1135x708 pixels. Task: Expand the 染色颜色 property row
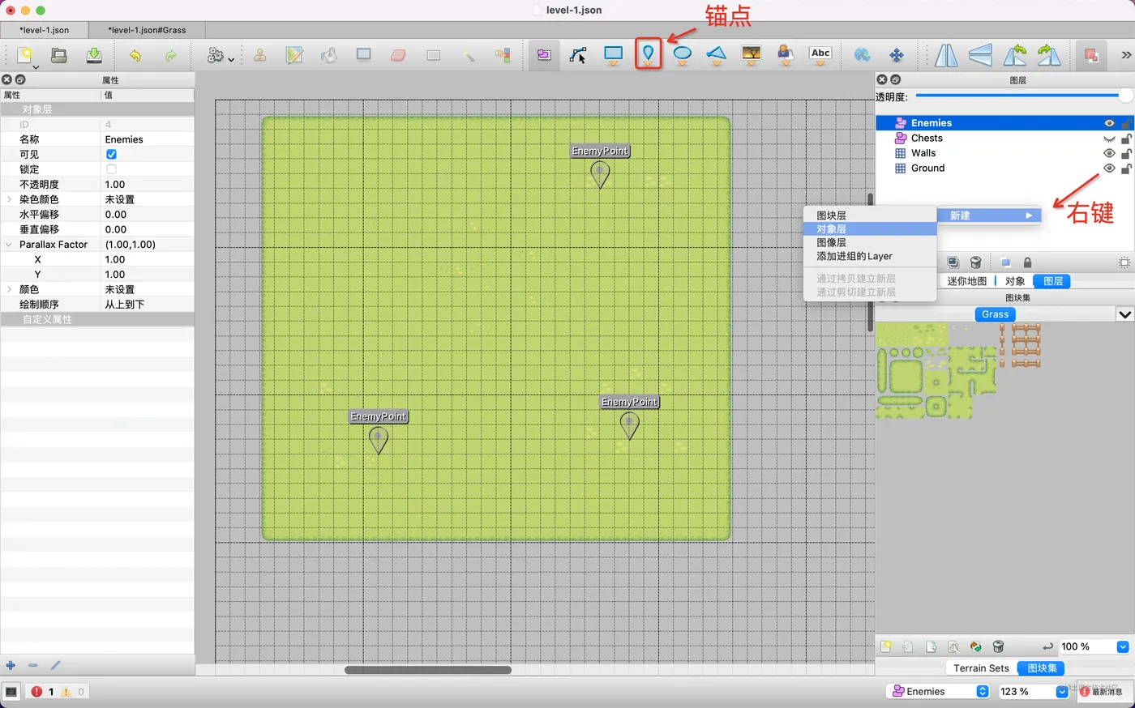[9, 199]
